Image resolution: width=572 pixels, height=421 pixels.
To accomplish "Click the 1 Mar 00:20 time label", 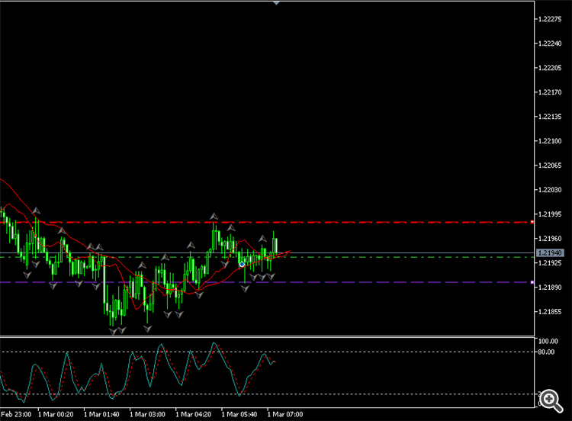I will pyautogui.click(x=56, y=414).
